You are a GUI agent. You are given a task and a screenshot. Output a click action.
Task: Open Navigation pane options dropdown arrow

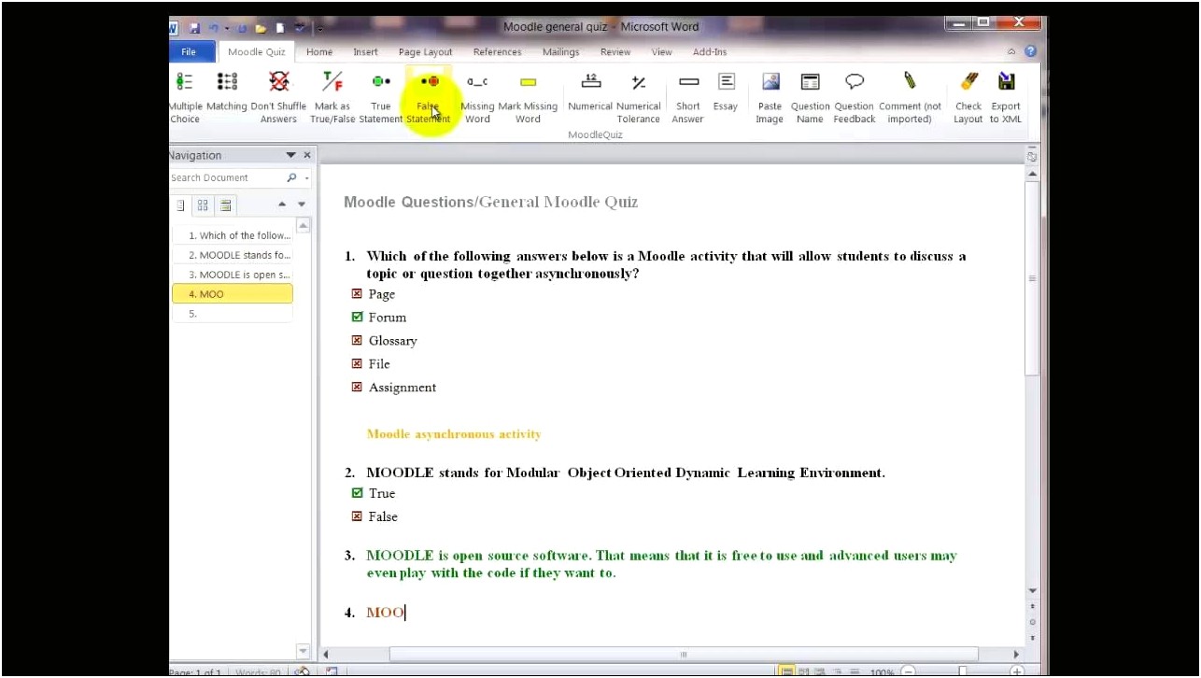pos(290,155)
